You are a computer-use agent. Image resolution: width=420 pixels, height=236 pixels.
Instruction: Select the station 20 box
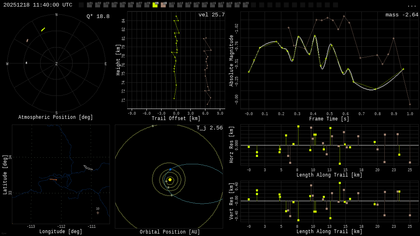coord(245,5)
